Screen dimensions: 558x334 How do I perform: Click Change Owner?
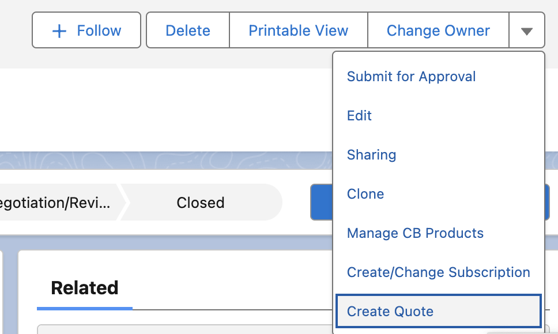438,30
